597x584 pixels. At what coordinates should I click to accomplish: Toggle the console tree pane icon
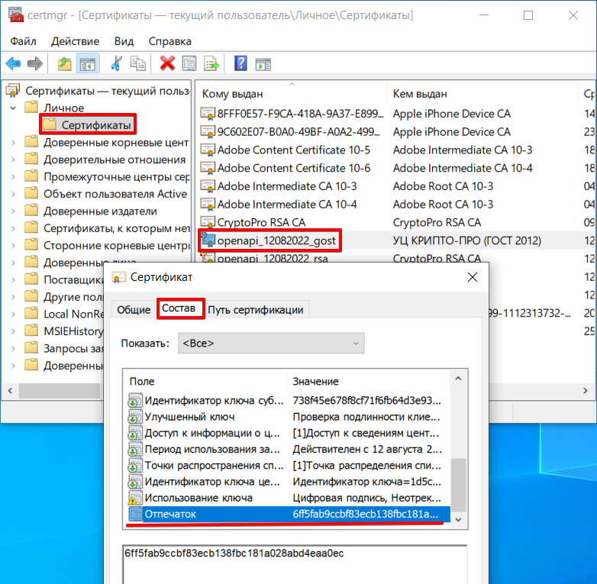click(88, 63)
